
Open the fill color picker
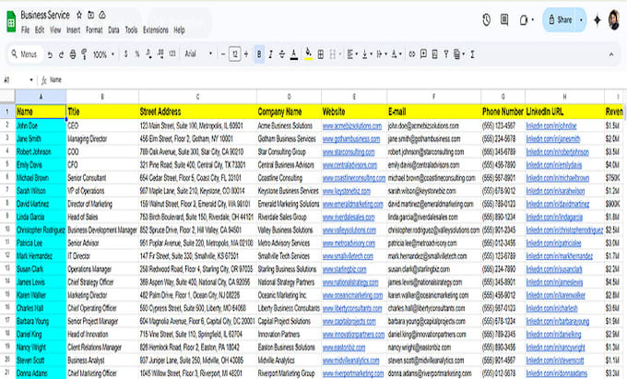point(308,54)
